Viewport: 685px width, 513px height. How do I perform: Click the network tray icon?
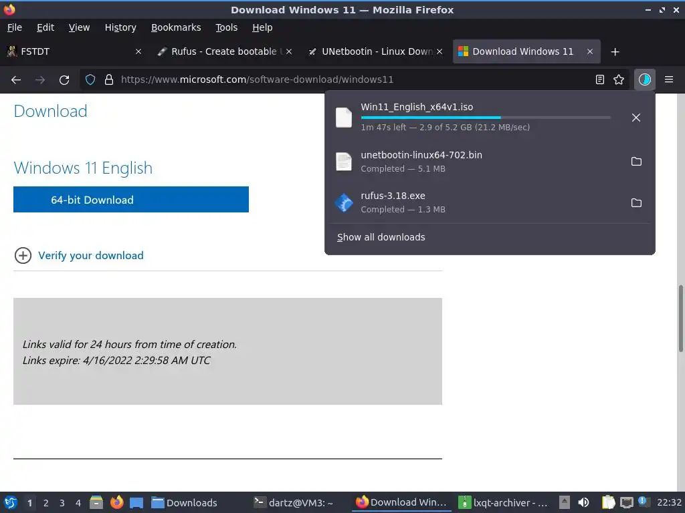point(627,502)
